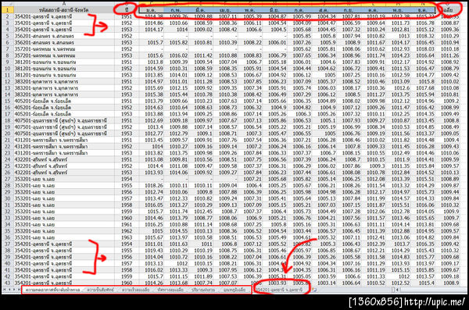Click the ส.ค. month header cell
469x310 pixels.
click(x=324, y=10)
